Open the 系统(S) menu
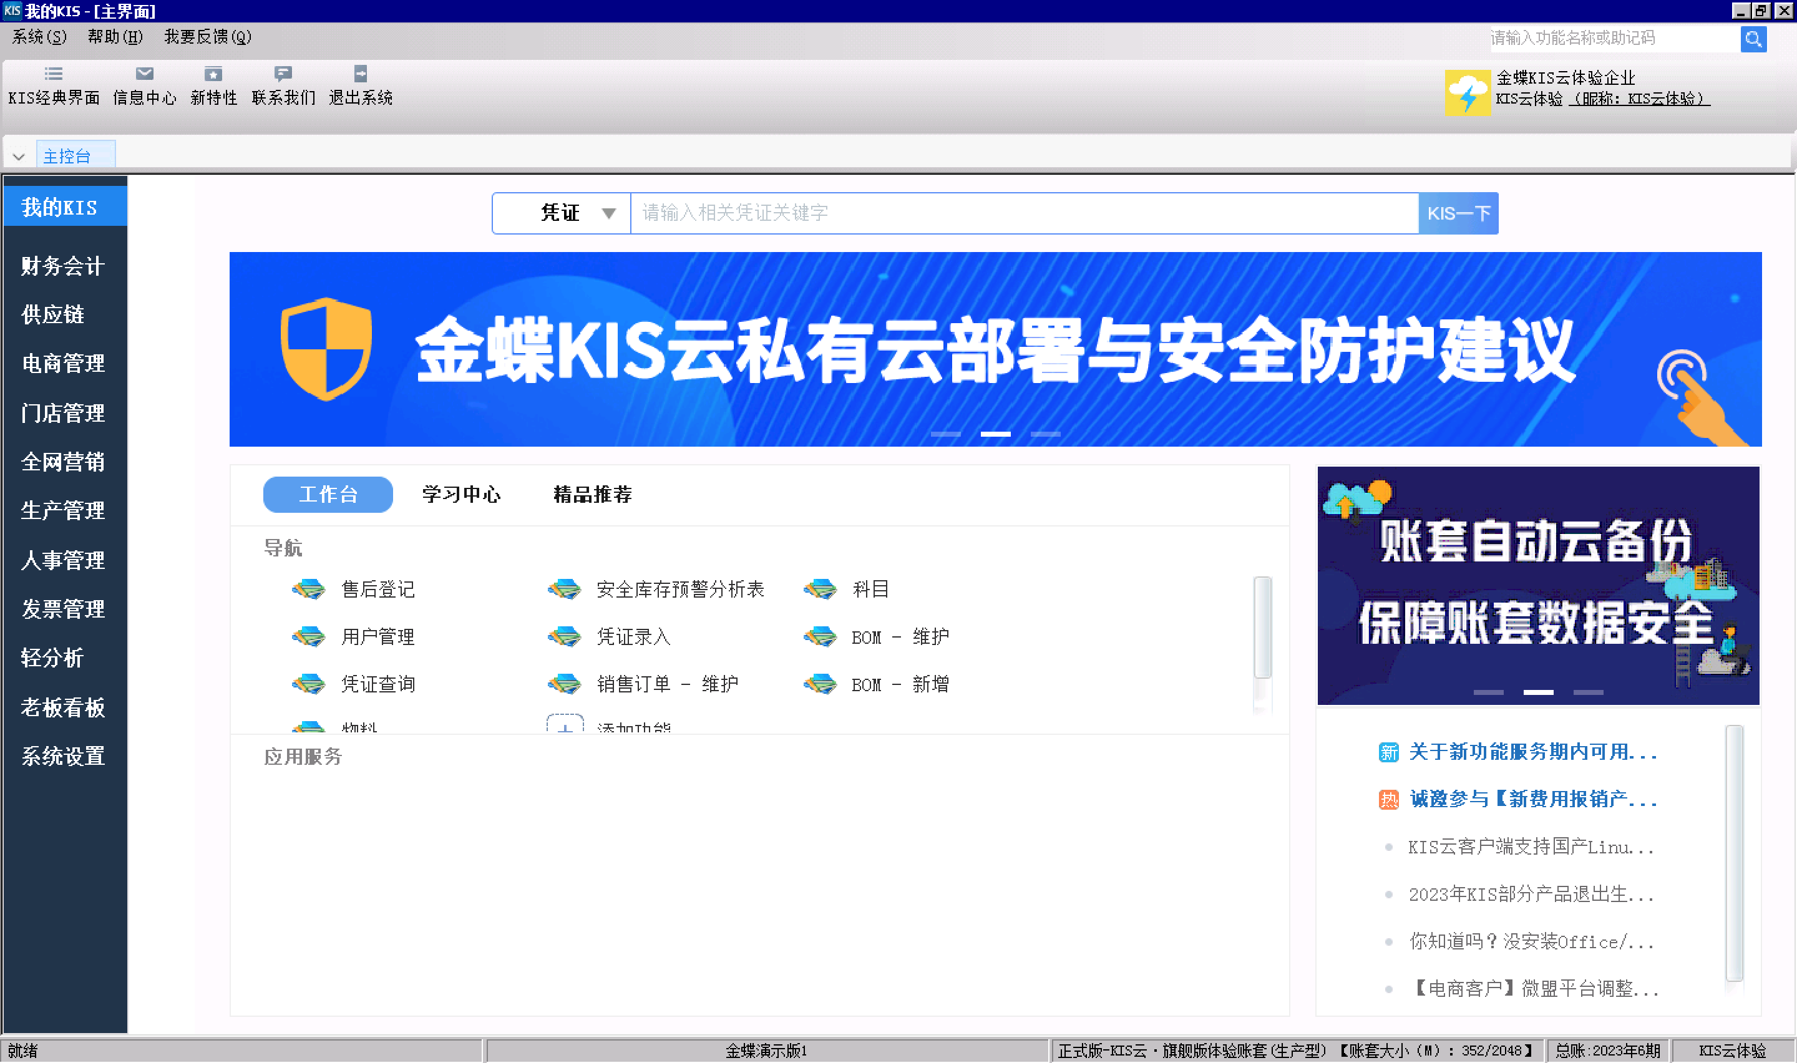 point(39,37)
